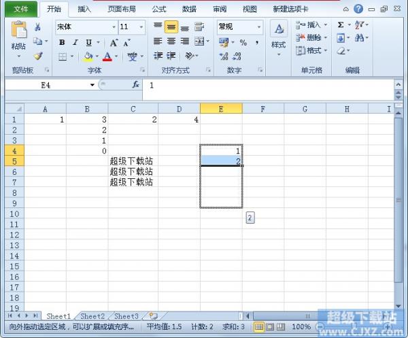Viewport: 408px width, 338px height.
Task: Click the Cut scissors icon
Action: pyautogui.click(x=37, y=27)
